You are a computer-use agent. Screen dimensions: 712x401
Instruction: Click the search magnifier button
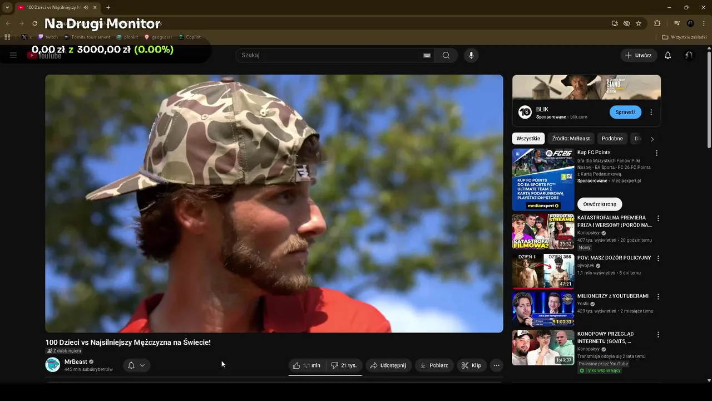[x=446, y=55]
